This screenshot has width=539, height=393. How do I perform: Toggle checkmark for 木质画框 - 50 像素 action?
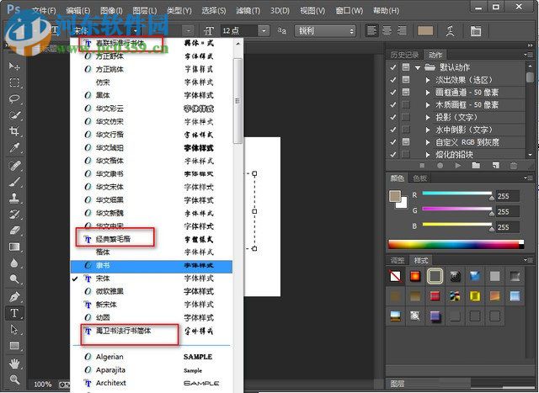tap(393, 105)
